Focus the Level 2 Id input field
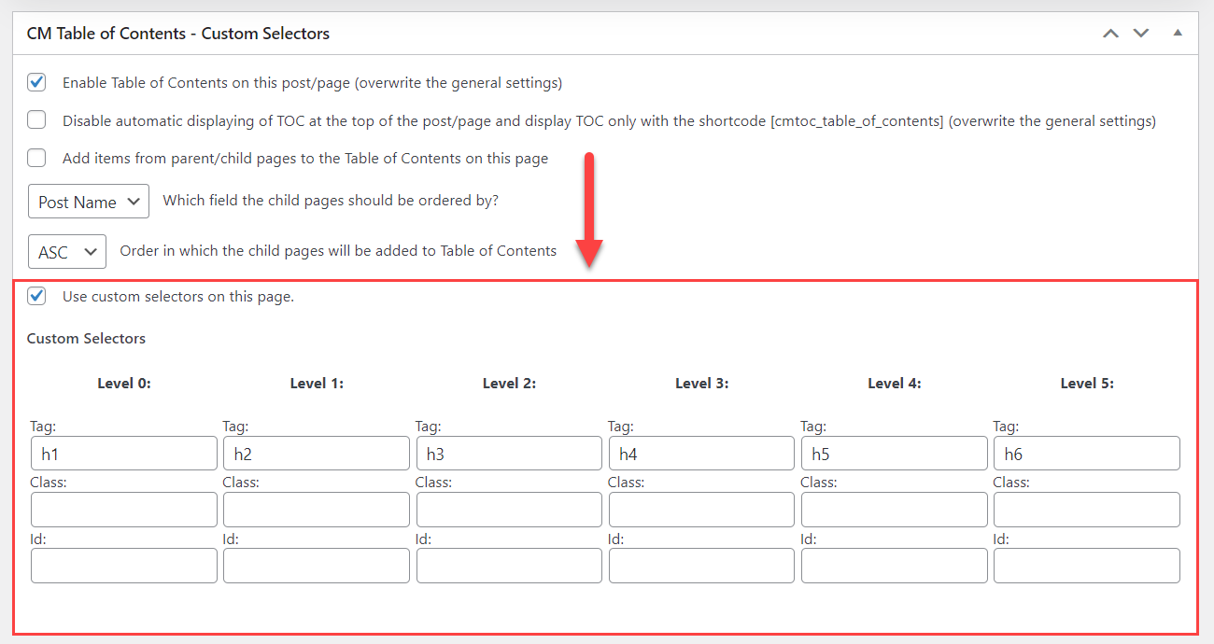The width and height of the screenshot is (1214, 644). (509, 566)
